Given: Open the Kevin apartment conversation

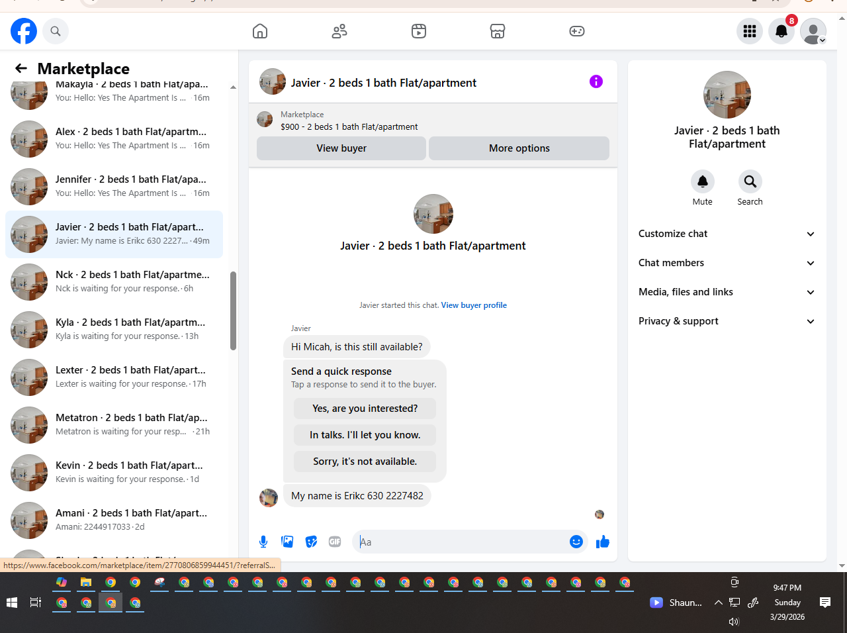Looking at the screenshot, I should [114, 473].
